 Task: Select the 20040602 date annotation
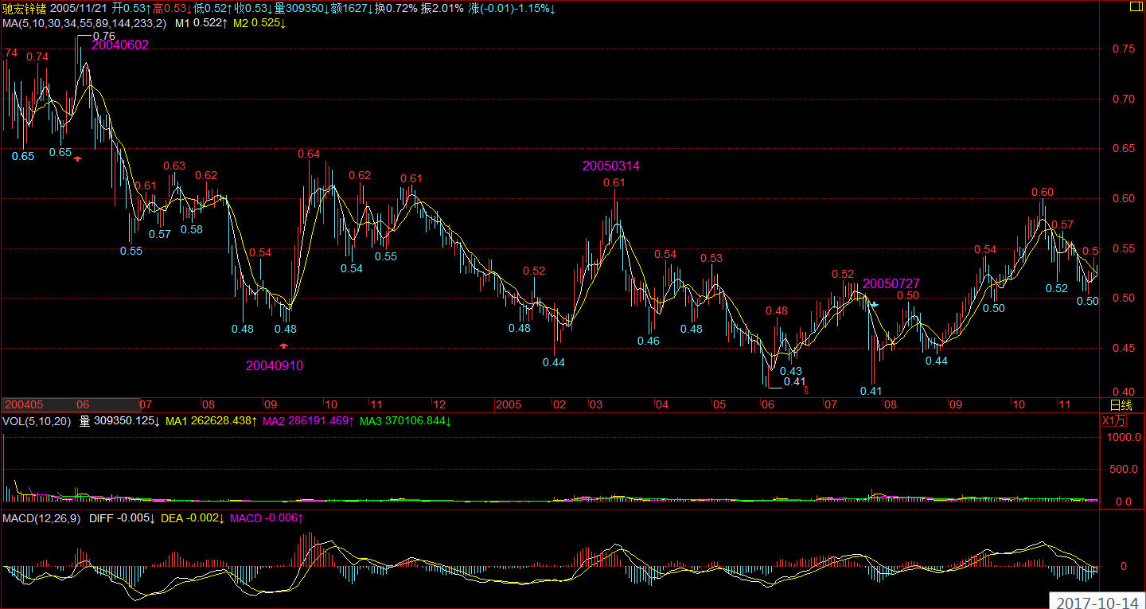[x=120, y=45]
